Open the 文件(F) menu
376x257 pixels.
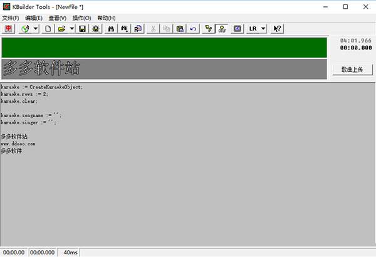11,18
